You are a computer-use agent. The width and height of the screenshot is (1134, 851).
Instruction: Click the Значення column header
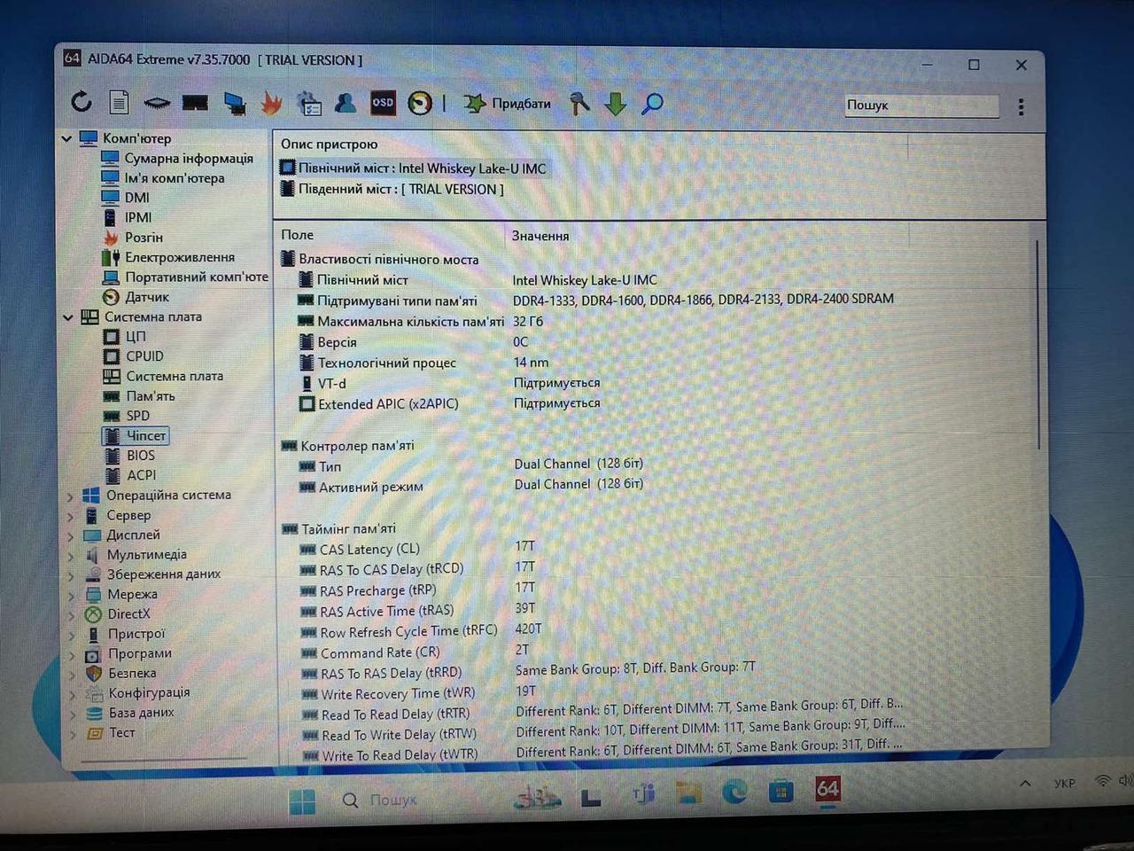pos(540,236)
